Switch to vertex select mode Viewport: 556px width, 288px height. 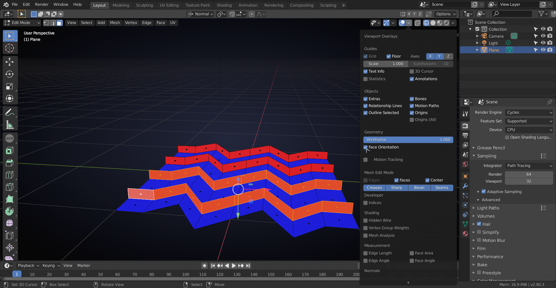46,23
